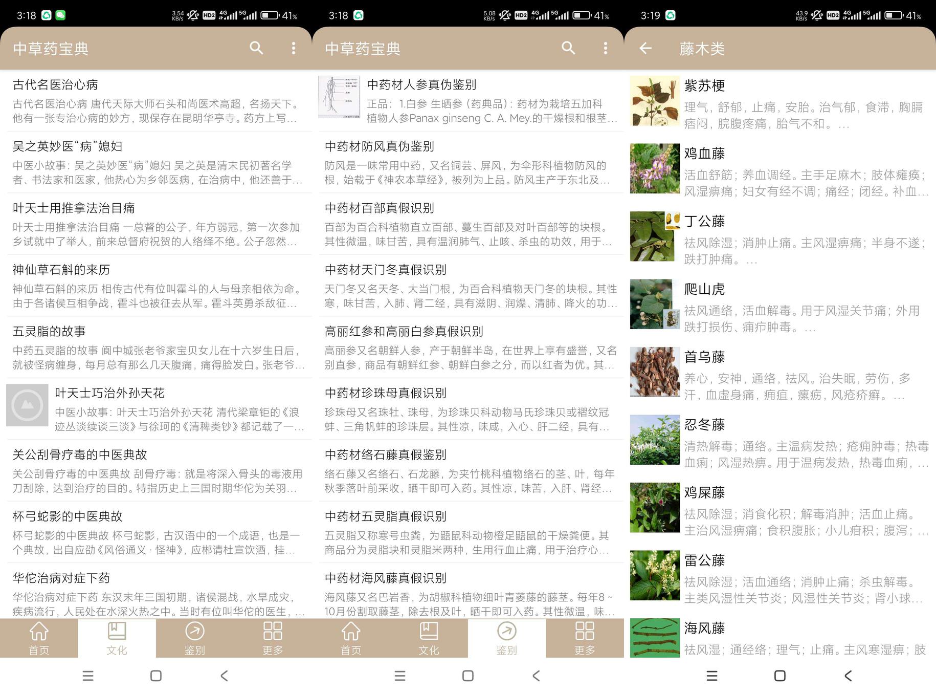Tap the search icon in the left screen header
Image resolution: width=936 pixels, height=694 pixels.
[x=256, y=48]
